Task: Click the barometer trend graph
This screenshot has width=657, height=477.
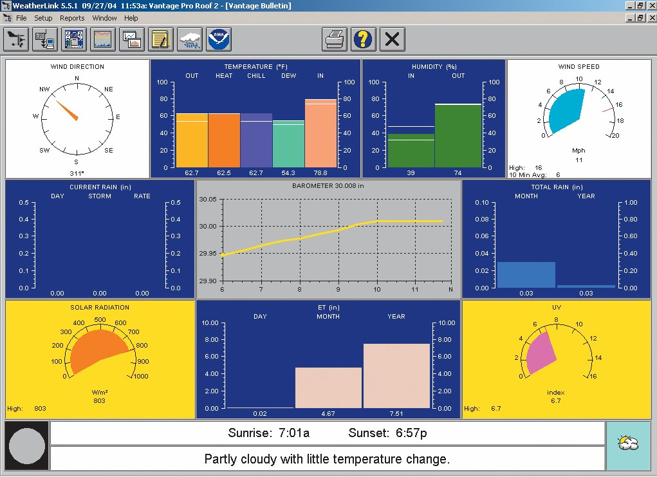Action: (337, 239)
